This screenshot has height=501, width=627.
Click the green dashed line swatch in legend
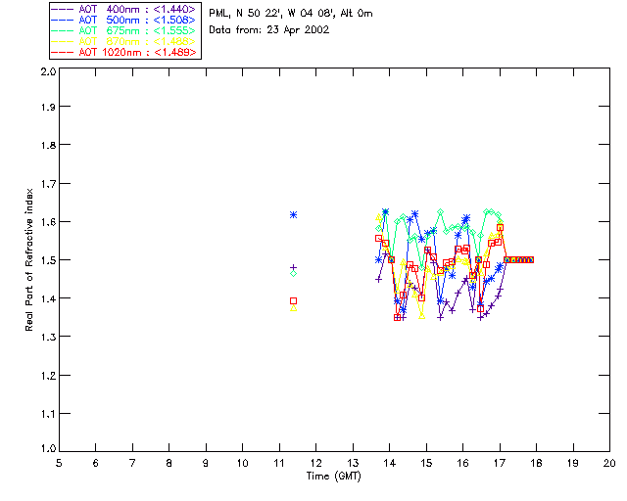click(63, 30)
